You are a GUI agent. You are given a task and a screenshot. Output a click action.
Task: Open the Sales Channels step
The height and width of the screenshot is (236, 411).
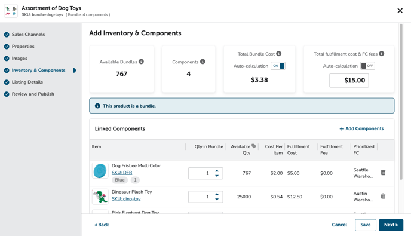coord(28,34)
